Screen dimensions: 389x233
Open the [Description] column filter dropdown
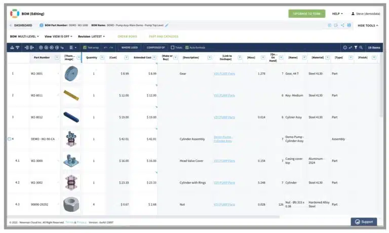(210, 58)
